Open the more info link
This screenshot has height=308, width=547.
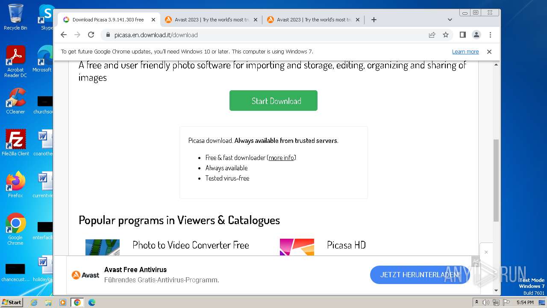pos(281,157)
